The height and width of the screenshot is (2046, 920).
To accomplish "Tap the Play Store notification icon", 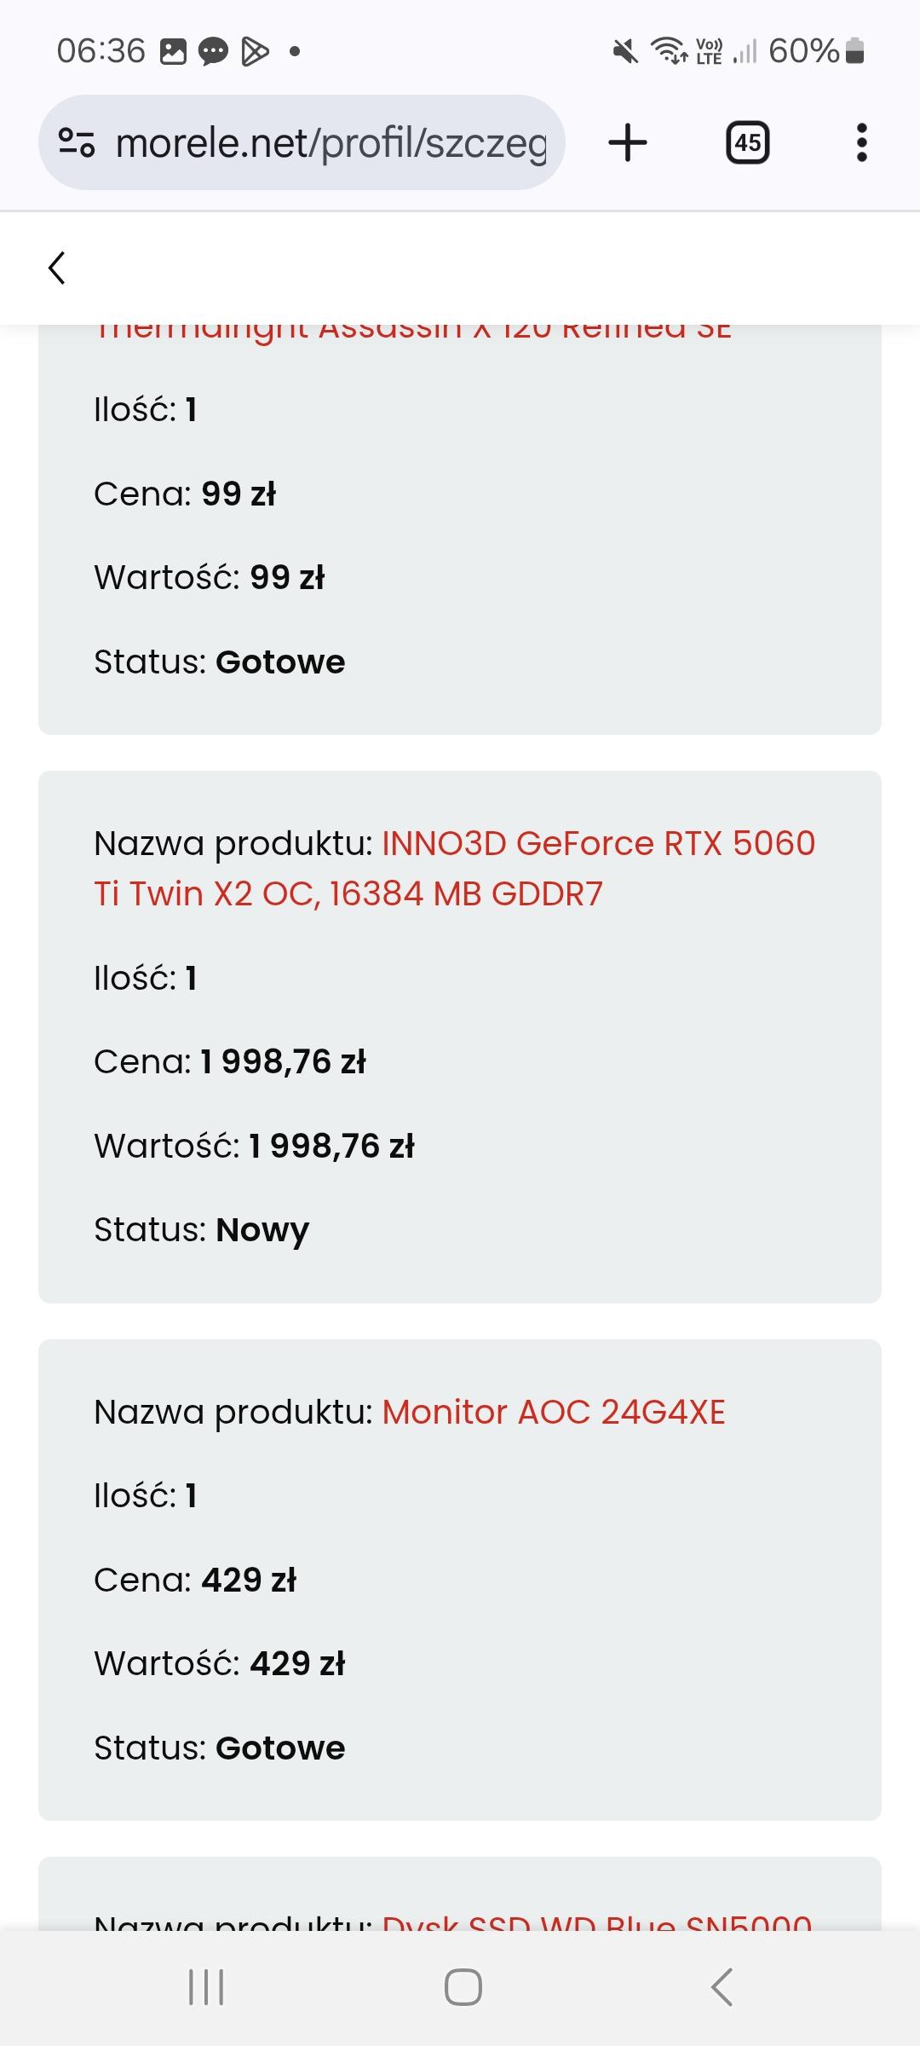I will coord(255,52).
